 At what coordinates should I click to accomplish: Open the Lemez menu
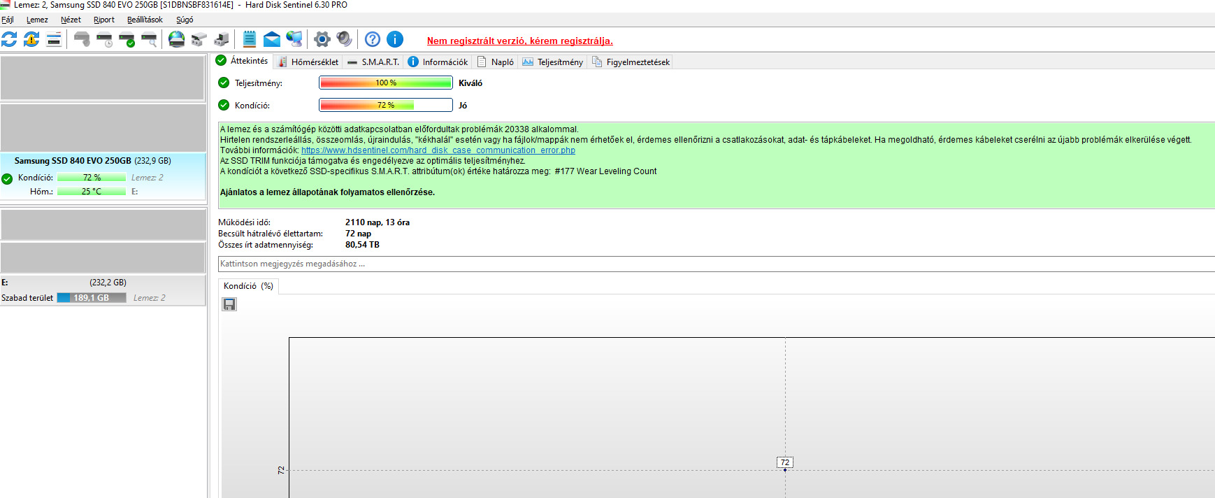point(37,20)
